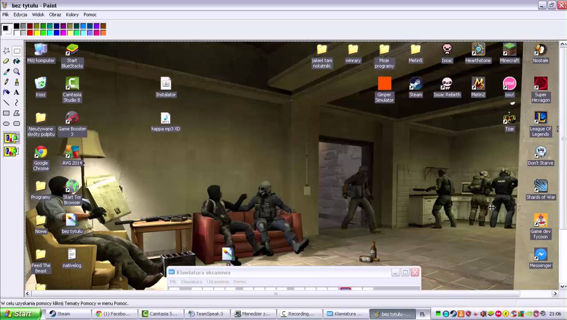Choose the Pencil tool
This screenshot has height=320, width=567.
click(x=6, y=82)
